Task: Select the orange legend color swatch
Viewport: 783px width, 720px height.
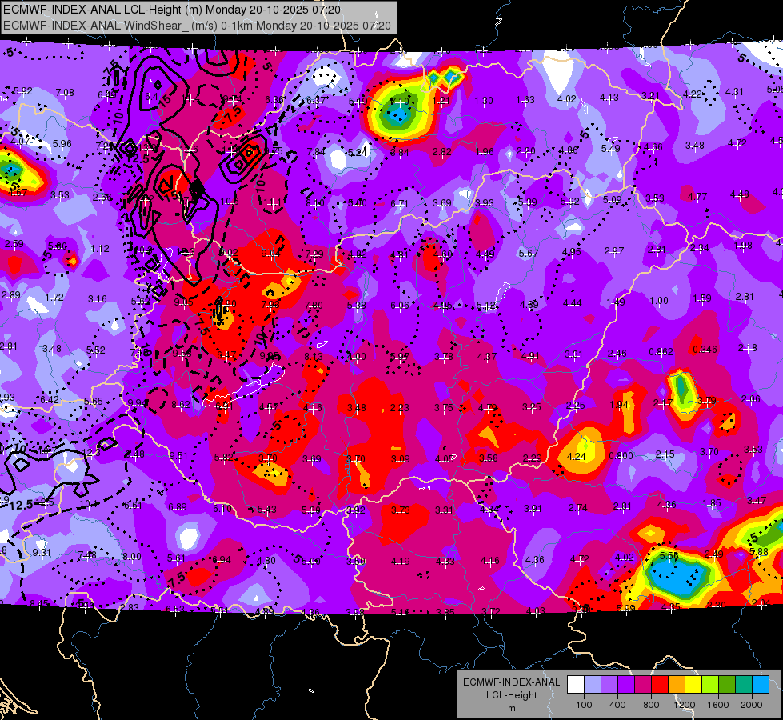Action: pyautogui.click(x=677, y=684)
